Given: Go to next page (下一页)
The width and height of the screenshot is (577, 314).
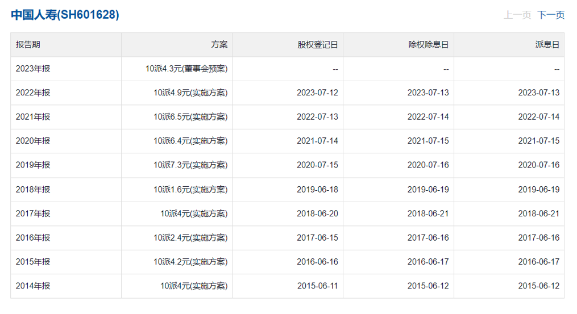Looking at the screenshot, I should click(551, 15).
